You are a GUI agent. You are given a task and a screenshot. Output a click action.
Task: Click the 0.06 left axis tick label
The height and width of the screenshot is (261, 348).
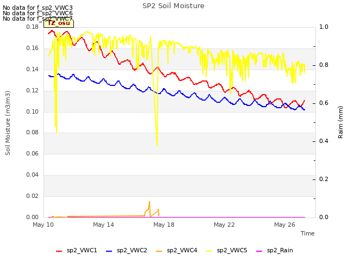coord(33,153)
